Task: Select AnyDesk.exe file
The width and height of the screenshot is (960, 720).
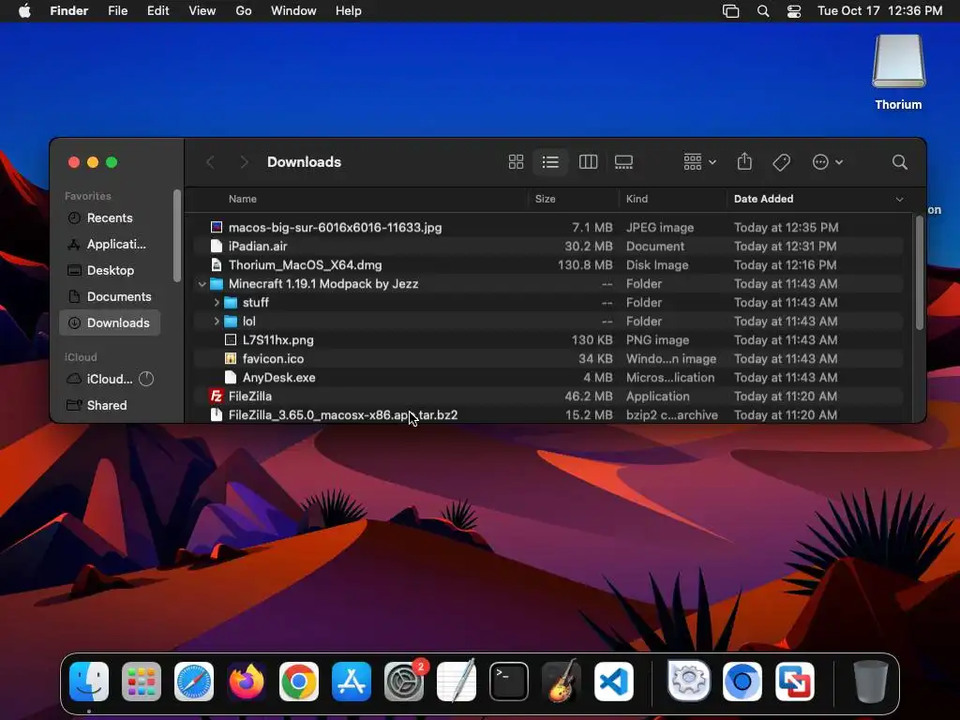Action: click(x=547, y=378)
